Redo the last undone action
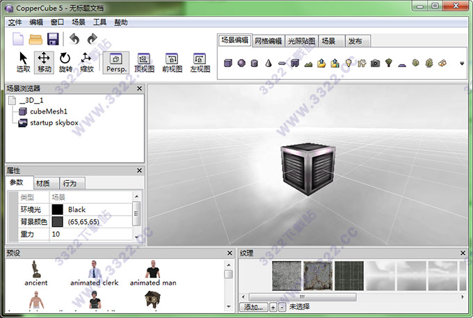This screenshot has width=473, height=318. (93, 39)
